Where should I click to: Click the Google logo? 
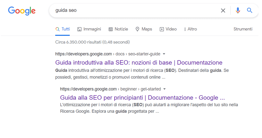click(22, 11)
